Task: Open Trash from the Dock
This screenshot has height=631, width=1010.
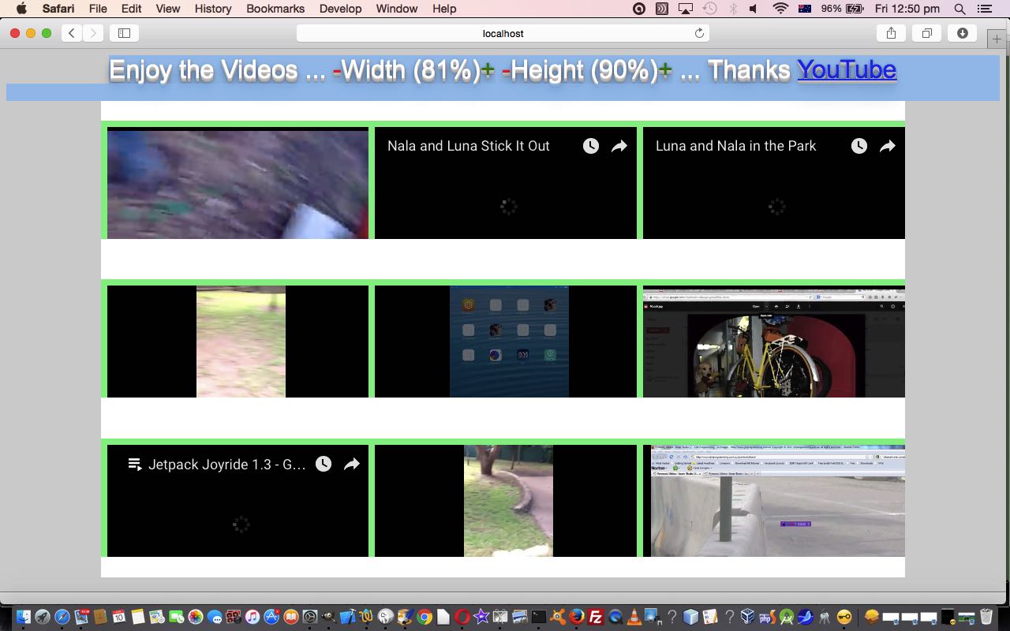Action: click(986, 617)
